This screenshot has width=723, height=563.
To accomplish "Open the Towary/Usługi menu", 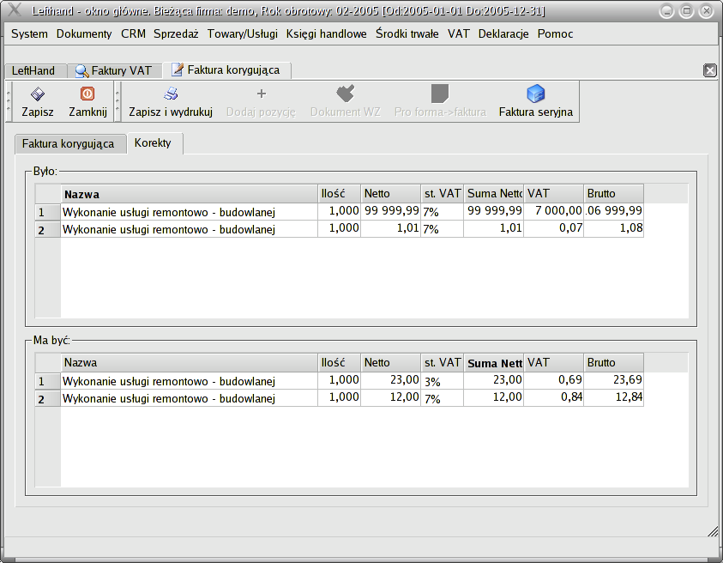I will (243, 33).
